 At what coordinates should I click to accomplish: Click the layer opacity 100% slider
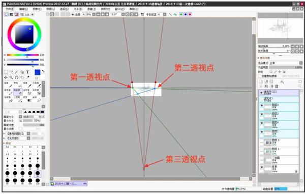point(286,67)
